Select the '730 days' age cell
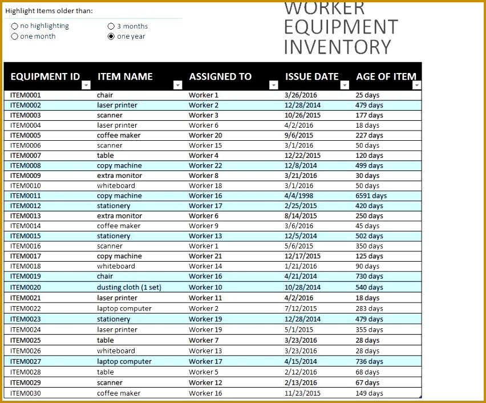The height and width of the screenshot is (403, 486). pyautogui.click(x=369, y=276)
